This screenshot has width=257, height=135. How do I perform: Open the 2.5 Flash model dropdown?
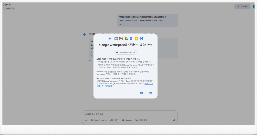[x=9, y=9]
